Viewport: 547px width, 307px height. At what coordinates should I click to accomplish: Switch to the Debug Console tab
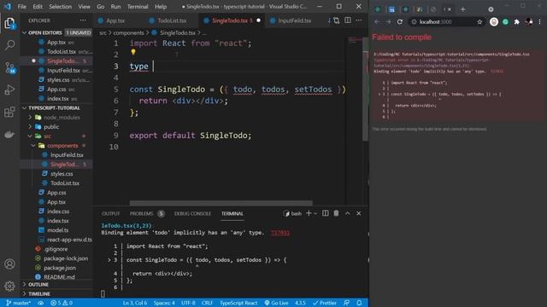pyautogui.click(x=192, y=214)
